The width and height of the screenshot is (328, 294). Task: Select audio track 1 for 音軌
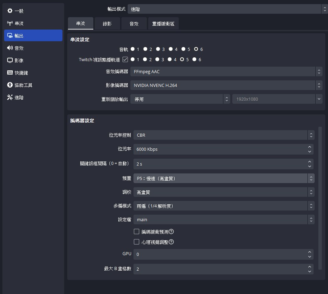click(133, 49)
